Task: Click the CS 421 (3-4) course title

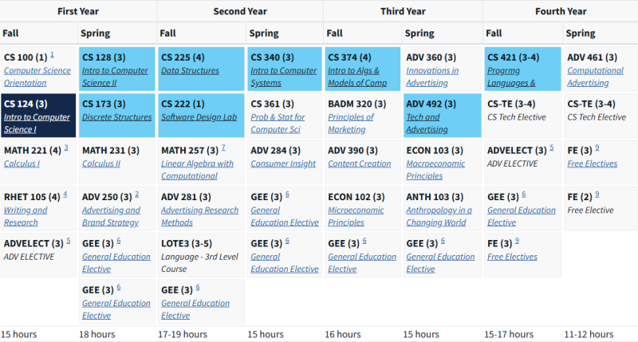Action: [513, 57]
